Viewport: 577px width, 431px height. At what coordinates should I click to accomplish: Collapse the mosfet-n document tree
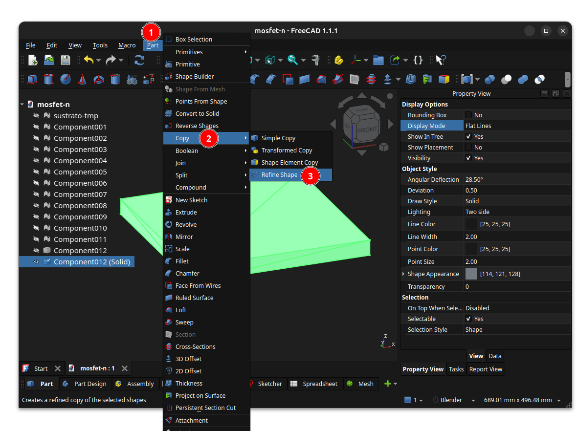pyautogui.click(x=22, y=105)
